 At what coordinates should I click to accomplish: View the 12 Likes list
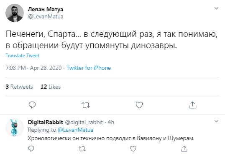coord(51,87)
